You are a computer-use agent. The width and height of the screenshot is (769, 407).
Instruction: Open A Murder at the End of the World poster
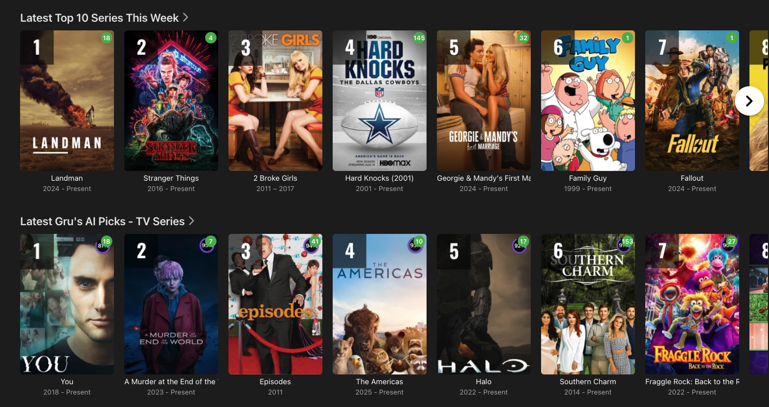tap(171, 304)
